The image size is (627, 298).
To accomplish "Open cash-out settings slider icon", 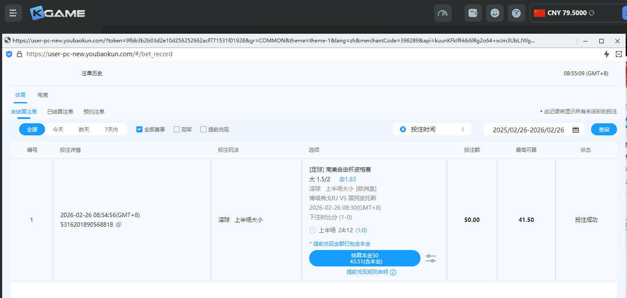I will [x=430, y=258].
